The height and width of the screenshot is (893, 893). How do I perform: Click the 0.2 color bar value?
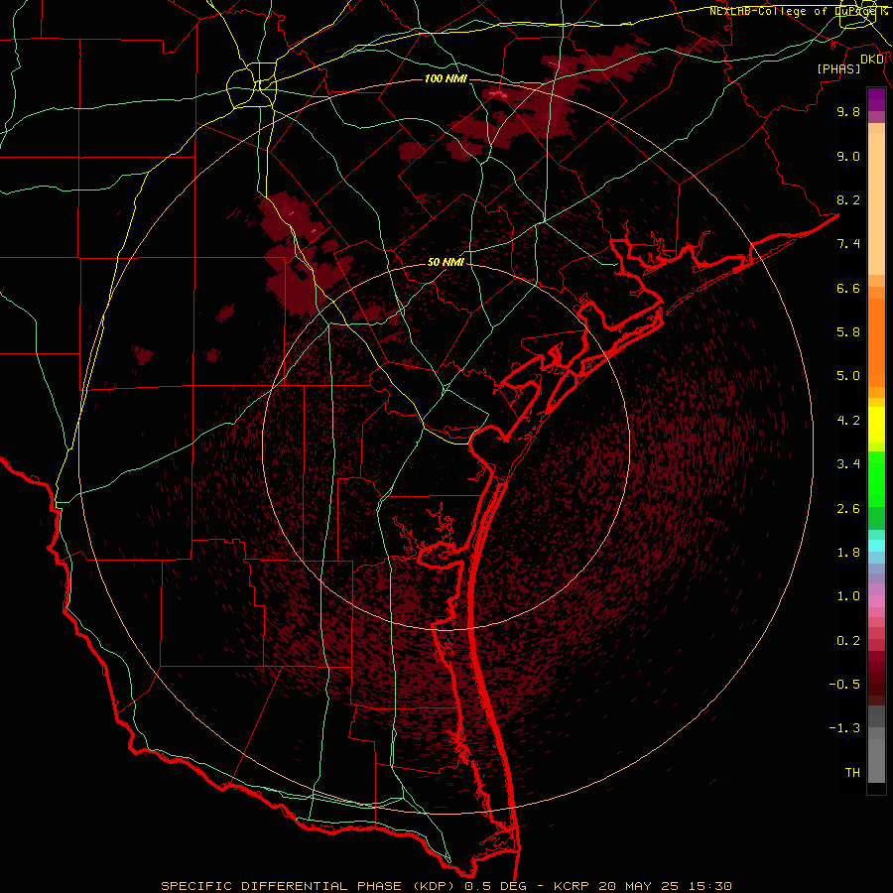coord(848,641)
